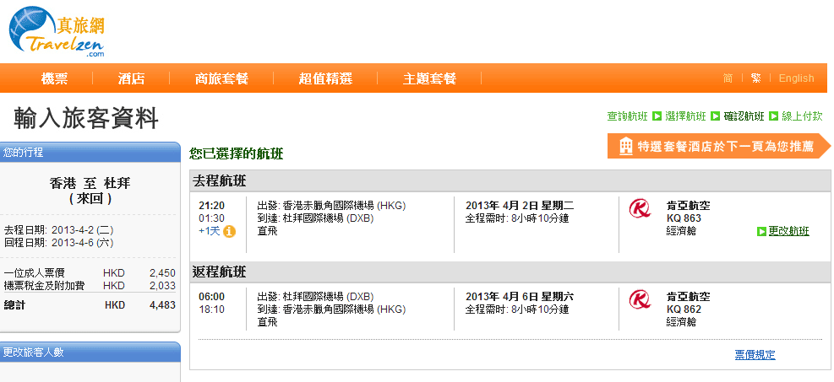Open the 酒店 hotels menu
834x382 pixels.
(131, 78)
